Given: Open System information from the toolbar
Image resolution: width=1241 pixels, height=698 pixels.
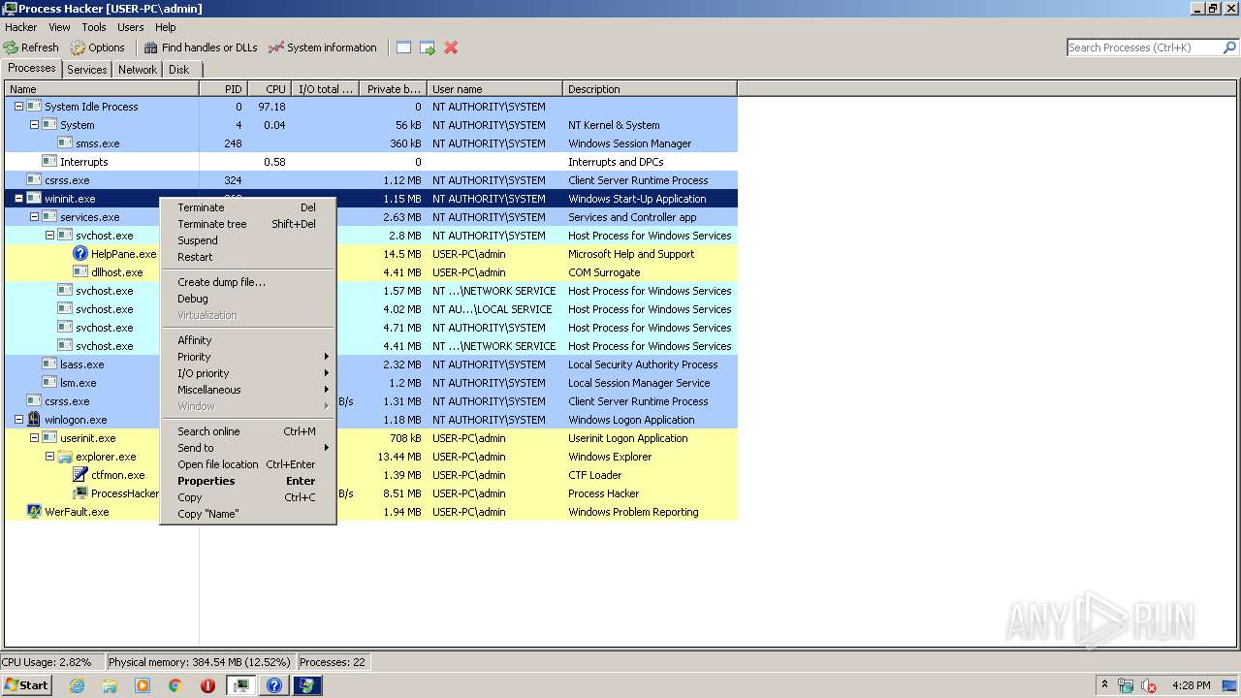Looking at the screenshot, I should pos(322,48).
